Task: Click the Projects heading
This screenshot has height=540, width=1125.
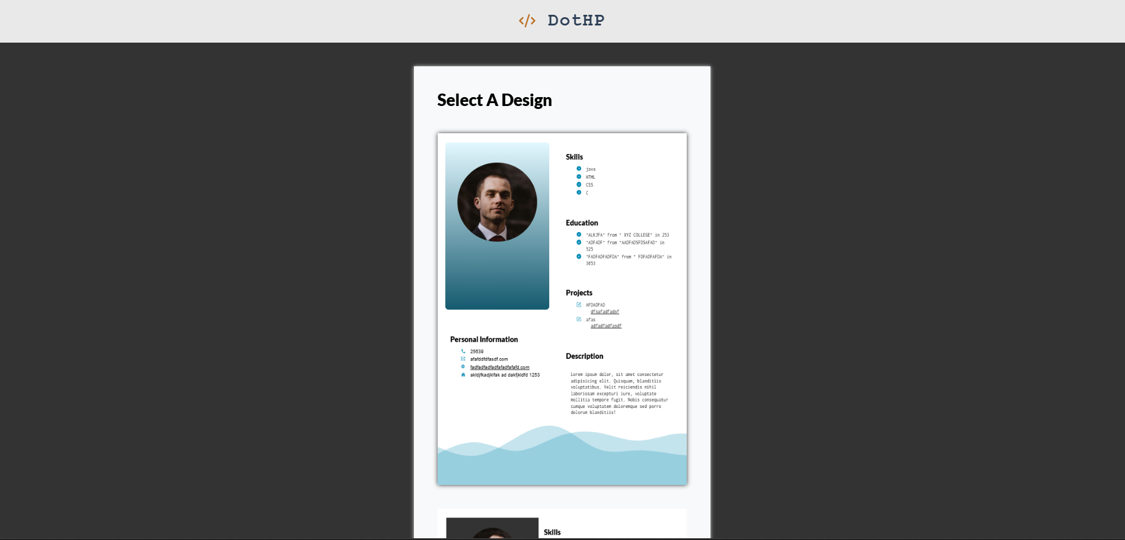Action: coord(579,292)
